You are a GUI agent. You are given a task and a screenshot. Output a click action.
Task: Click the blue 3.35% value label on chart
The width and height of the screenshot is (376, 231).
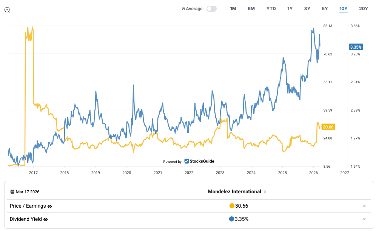pyautogui.click(x=356, y=47)
